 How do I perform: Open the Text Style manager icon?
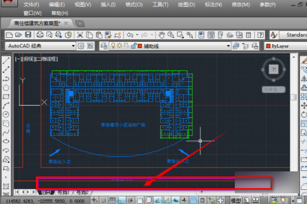[x=274, y=35]
